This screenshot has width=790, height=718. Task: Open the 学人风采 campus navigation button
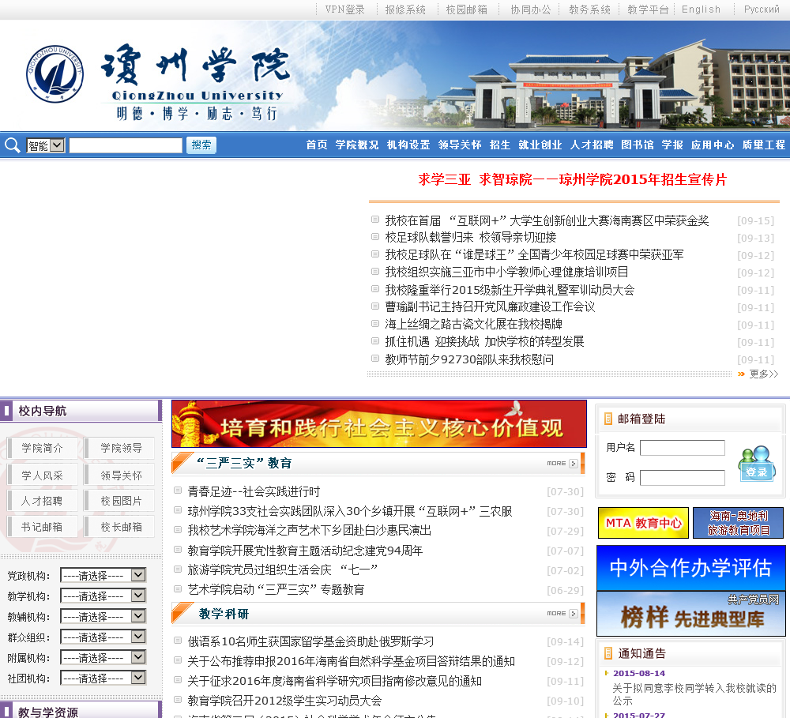pyautogui.click(x=43, y=476)
